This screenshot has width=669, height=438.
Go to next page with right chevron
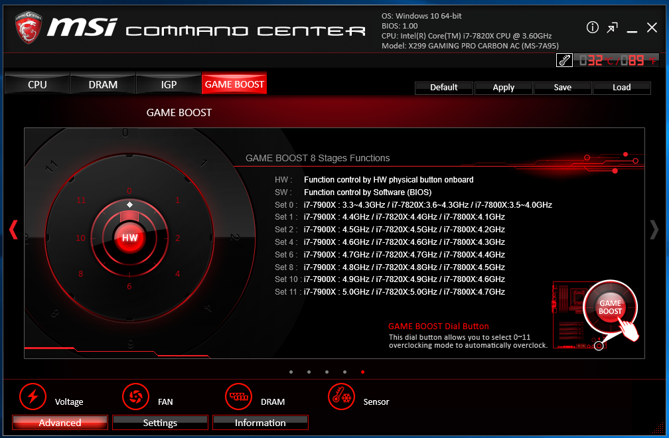[654, 230]
